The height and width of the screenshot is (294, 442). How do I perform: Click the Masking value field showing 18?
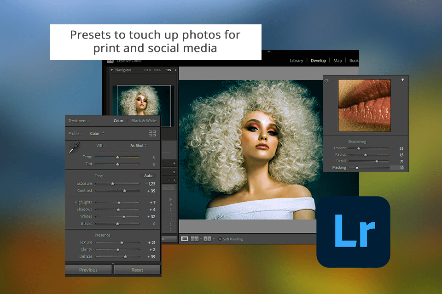398,168
